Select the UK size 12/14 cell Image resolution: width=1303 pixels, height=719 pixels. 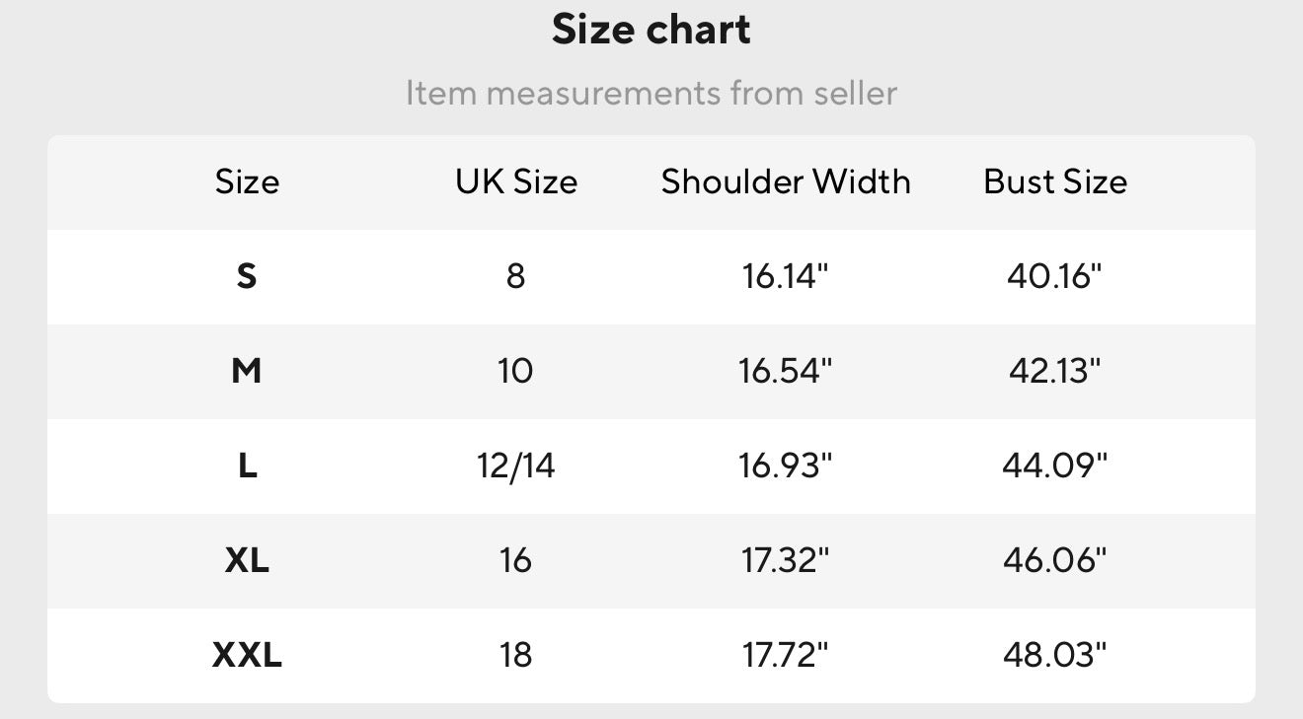coord(516,466)
